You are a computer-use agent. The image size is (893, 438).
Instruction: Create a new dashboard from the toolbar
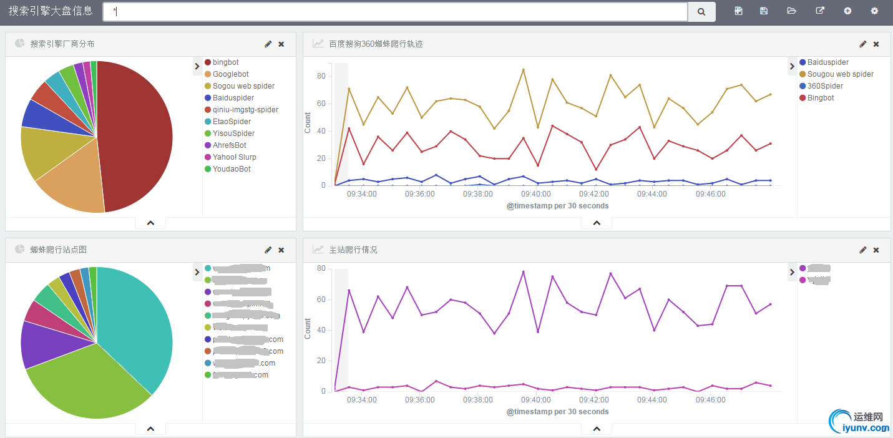(x=738, y=11)
